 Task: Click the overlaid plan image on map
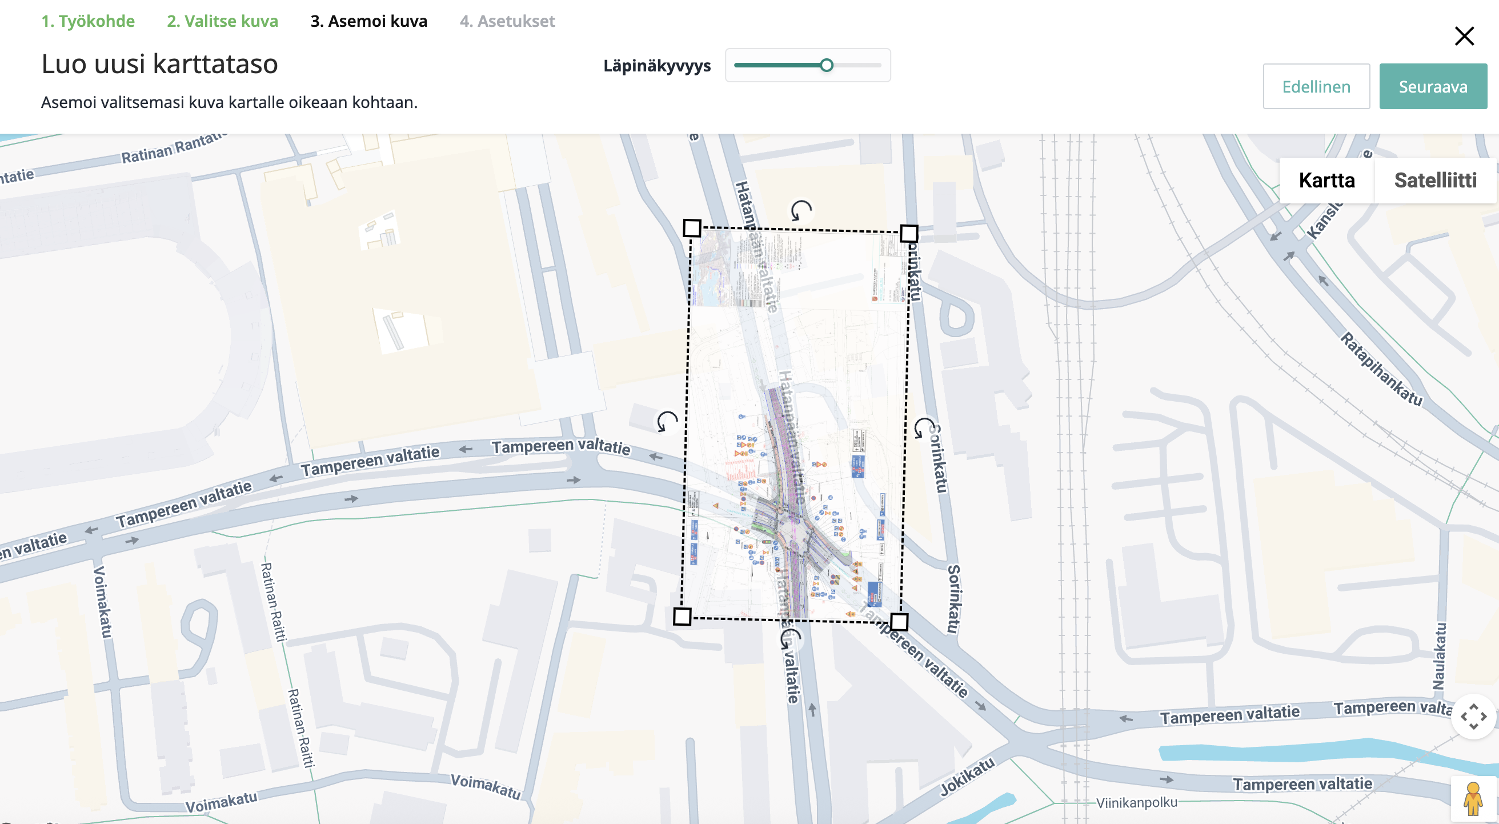(795, 425)
